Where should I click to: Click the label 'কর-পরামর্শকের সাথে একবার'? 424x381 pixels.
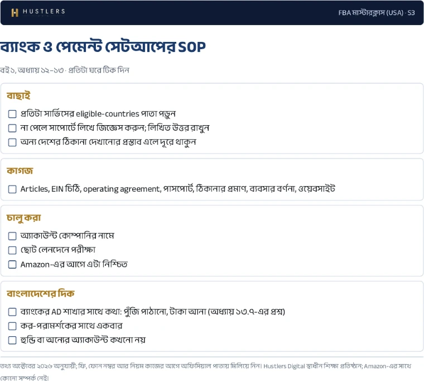coord(71,326)
